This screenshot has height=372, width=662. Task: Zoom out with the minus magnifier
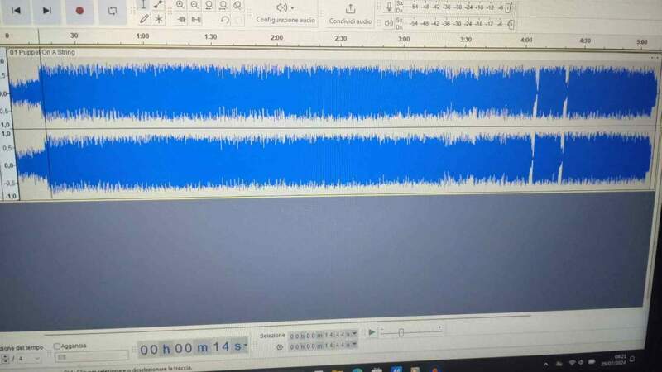[x=194, y=5]
